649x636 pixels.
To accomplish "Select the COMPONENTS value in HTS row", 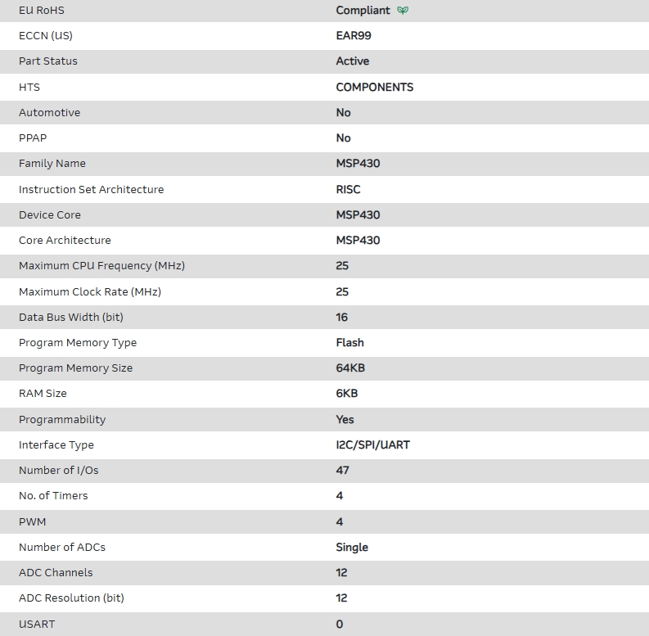I will [x=374, y=87].
